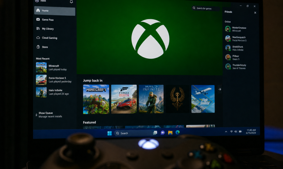Open MasterGreataxe friend avatar
Screen dimensions: 283x169
228,29
